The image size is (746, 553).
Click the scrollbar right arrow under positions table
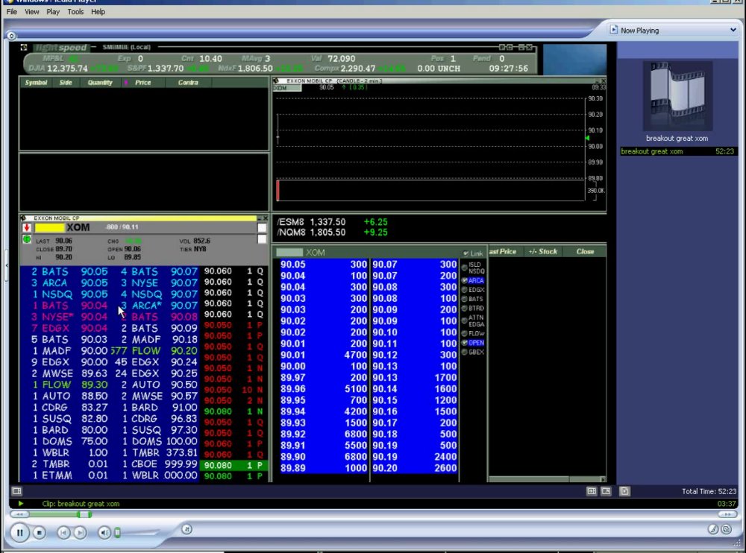click(603, 479)
